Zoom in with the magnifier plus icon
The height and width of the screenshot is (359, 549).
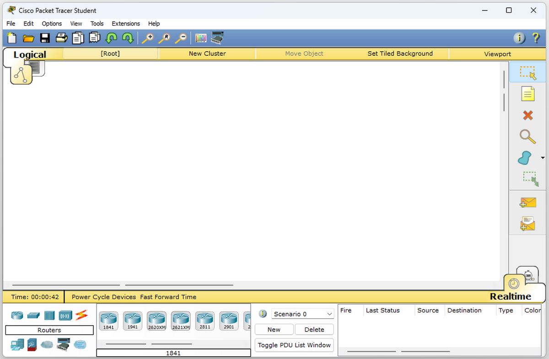click(x=147, y=38)
